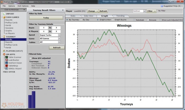Select vs Players in the sidebar

pyautogui.click(x=10, y=34)
